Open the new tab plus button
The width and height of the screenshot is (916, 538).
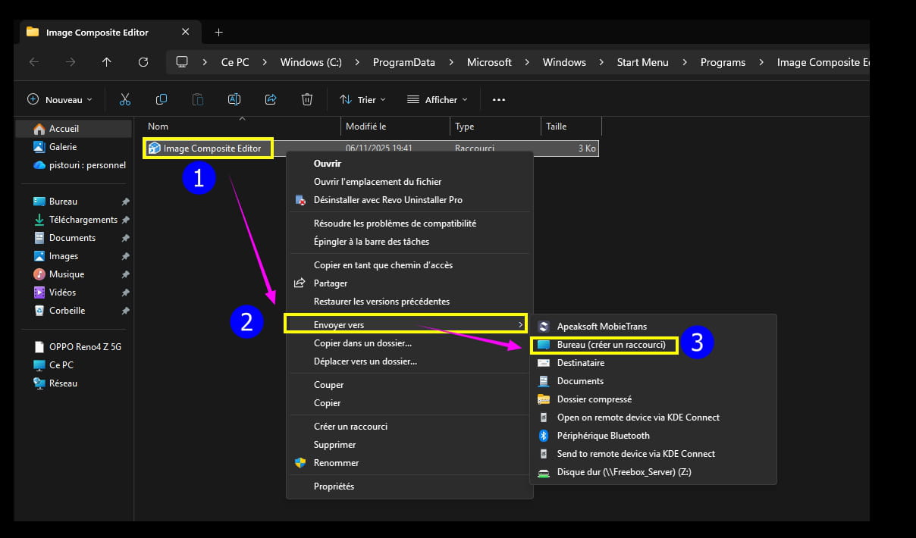point(219,32)
